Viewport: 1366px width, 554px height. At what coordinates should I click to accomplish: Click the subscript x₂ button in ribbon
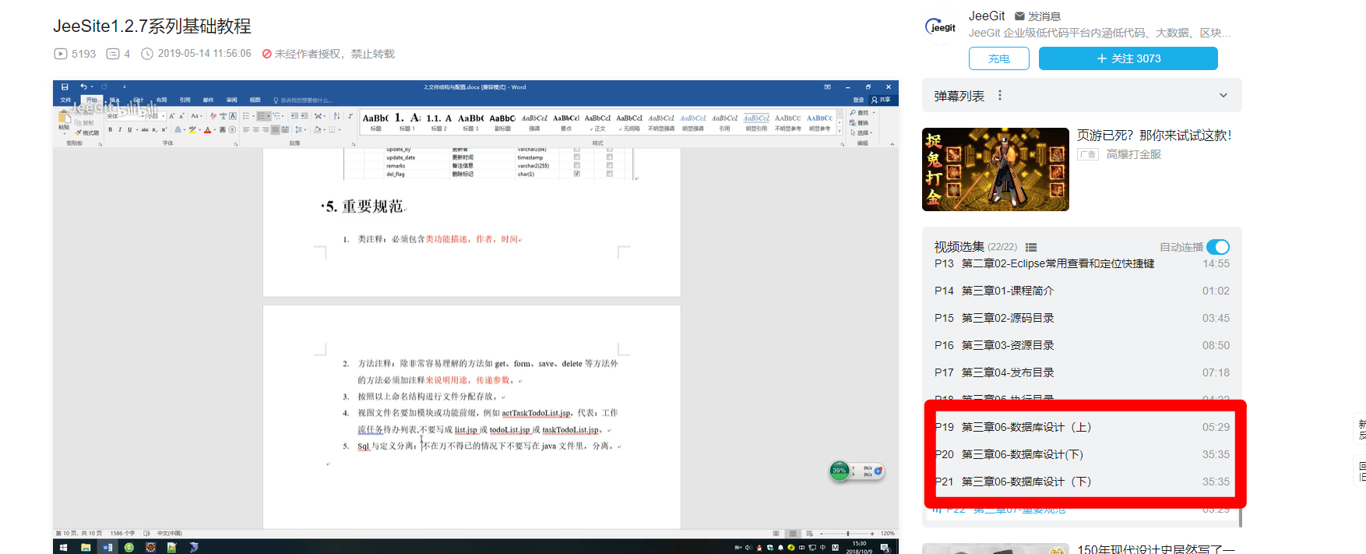tap(154, 130)
